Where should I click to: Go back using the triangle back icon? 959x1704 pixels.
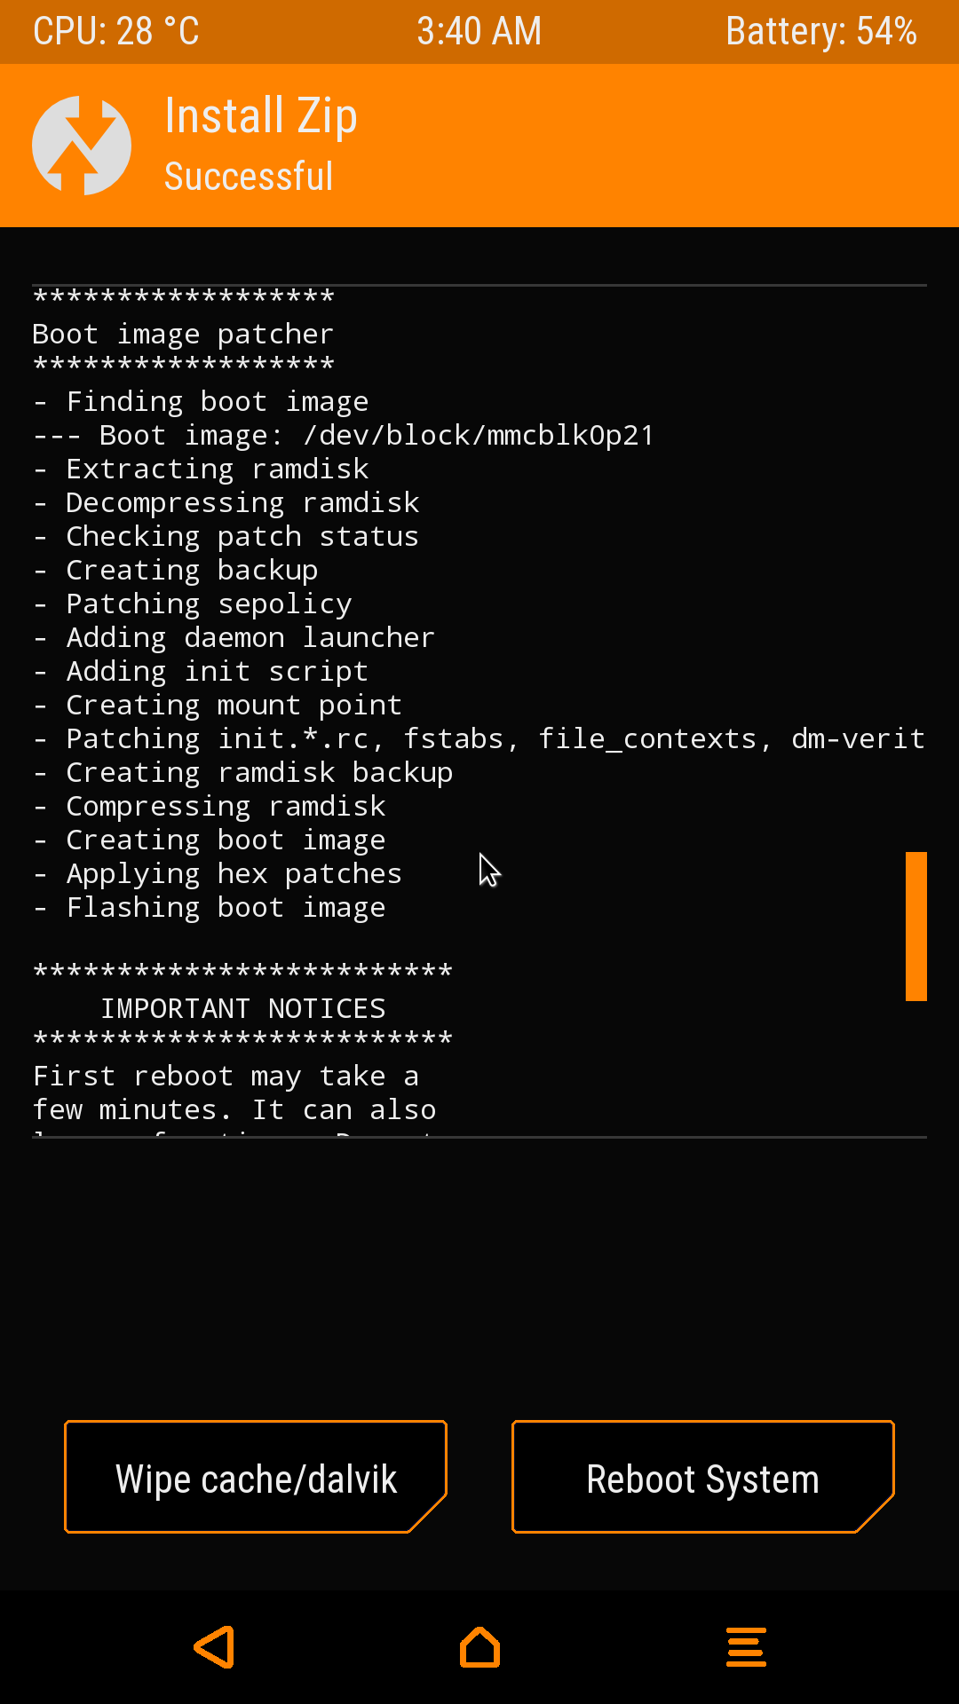[x=214, y=1647]
